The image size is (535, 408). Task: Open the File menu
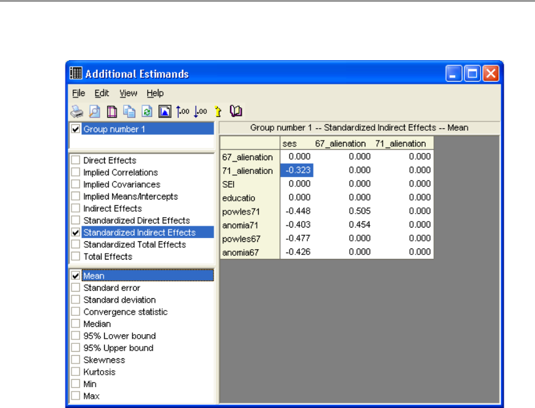[x=79, y=93]
